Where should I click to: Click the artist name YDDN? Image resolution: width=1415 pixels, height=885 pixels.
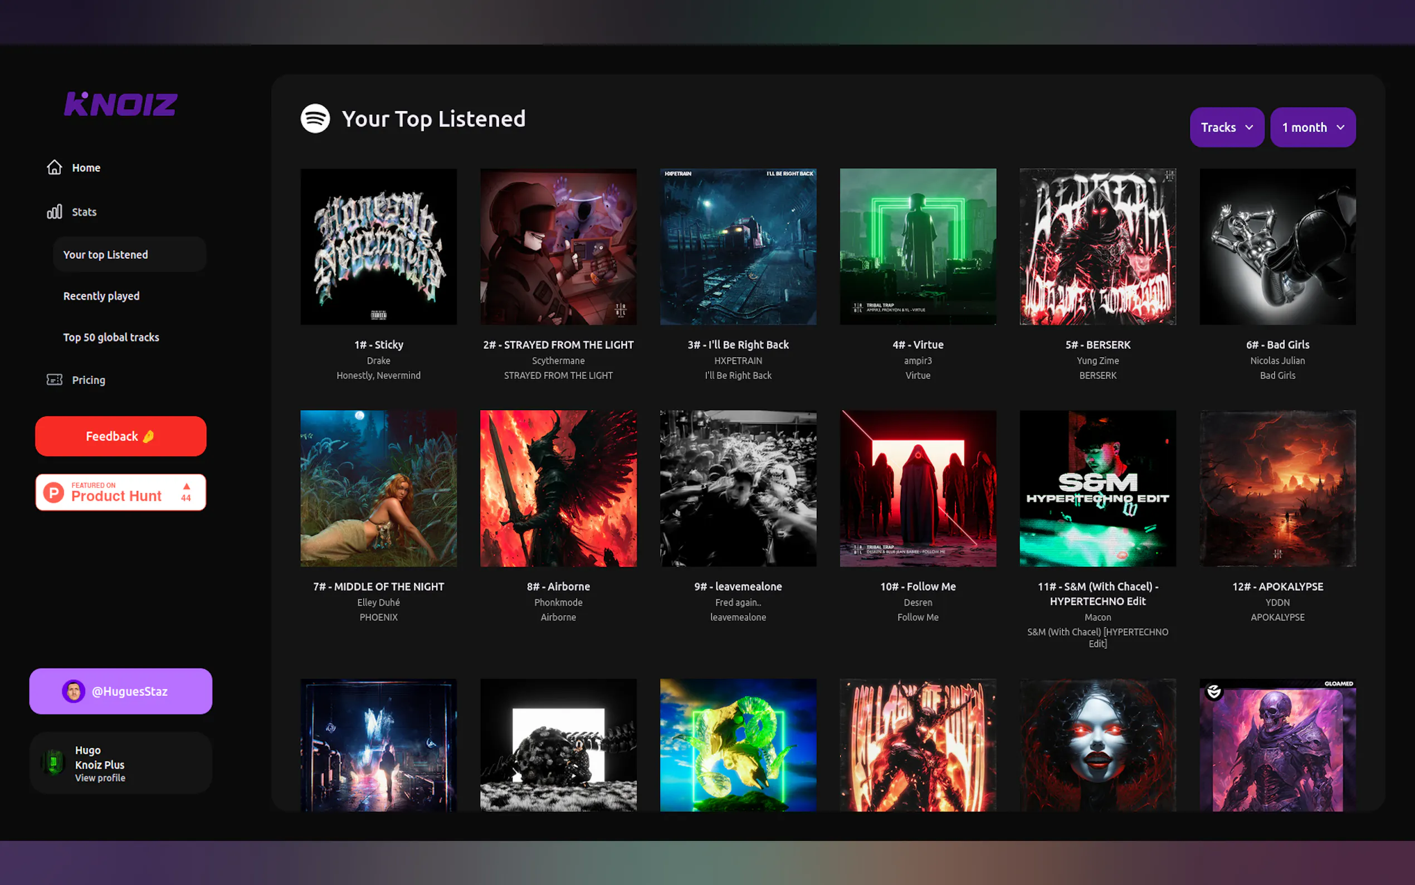point(1277,602)
